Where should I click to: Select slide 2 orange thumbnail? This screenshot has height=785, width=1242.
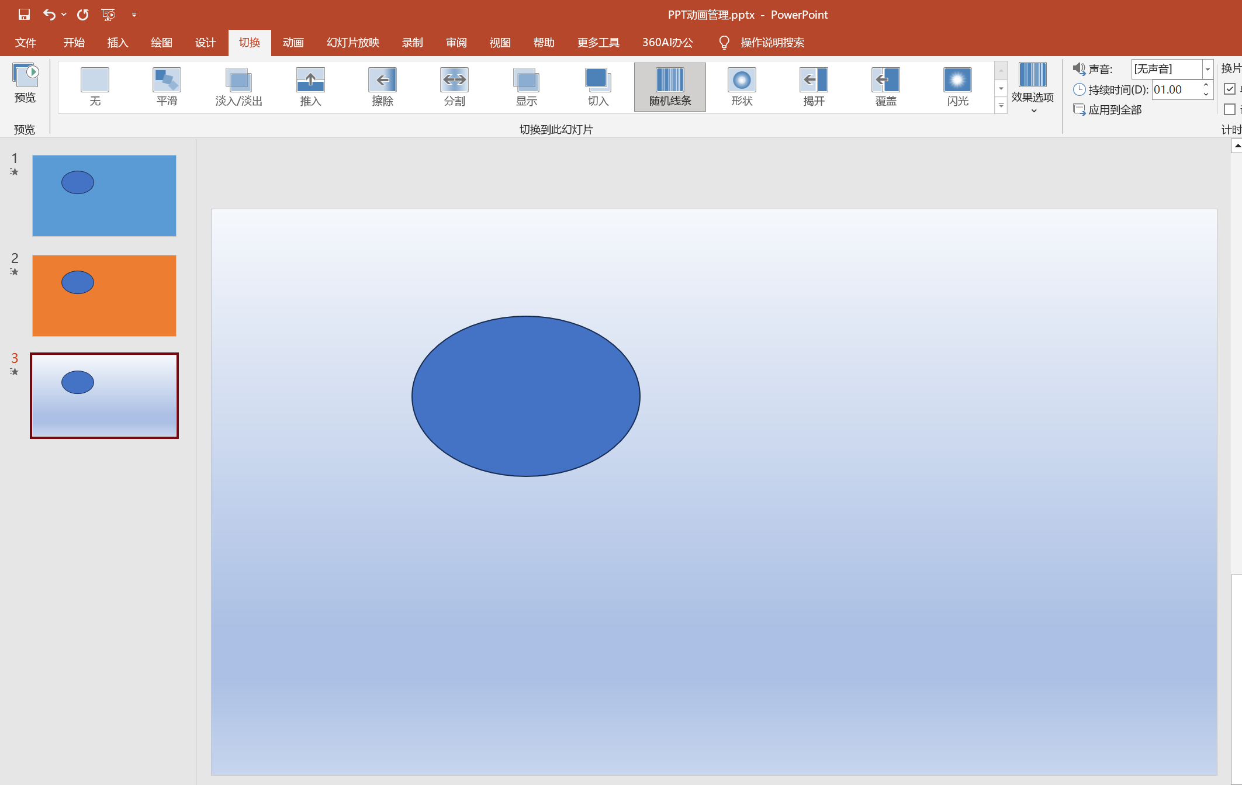click(104, 295)
